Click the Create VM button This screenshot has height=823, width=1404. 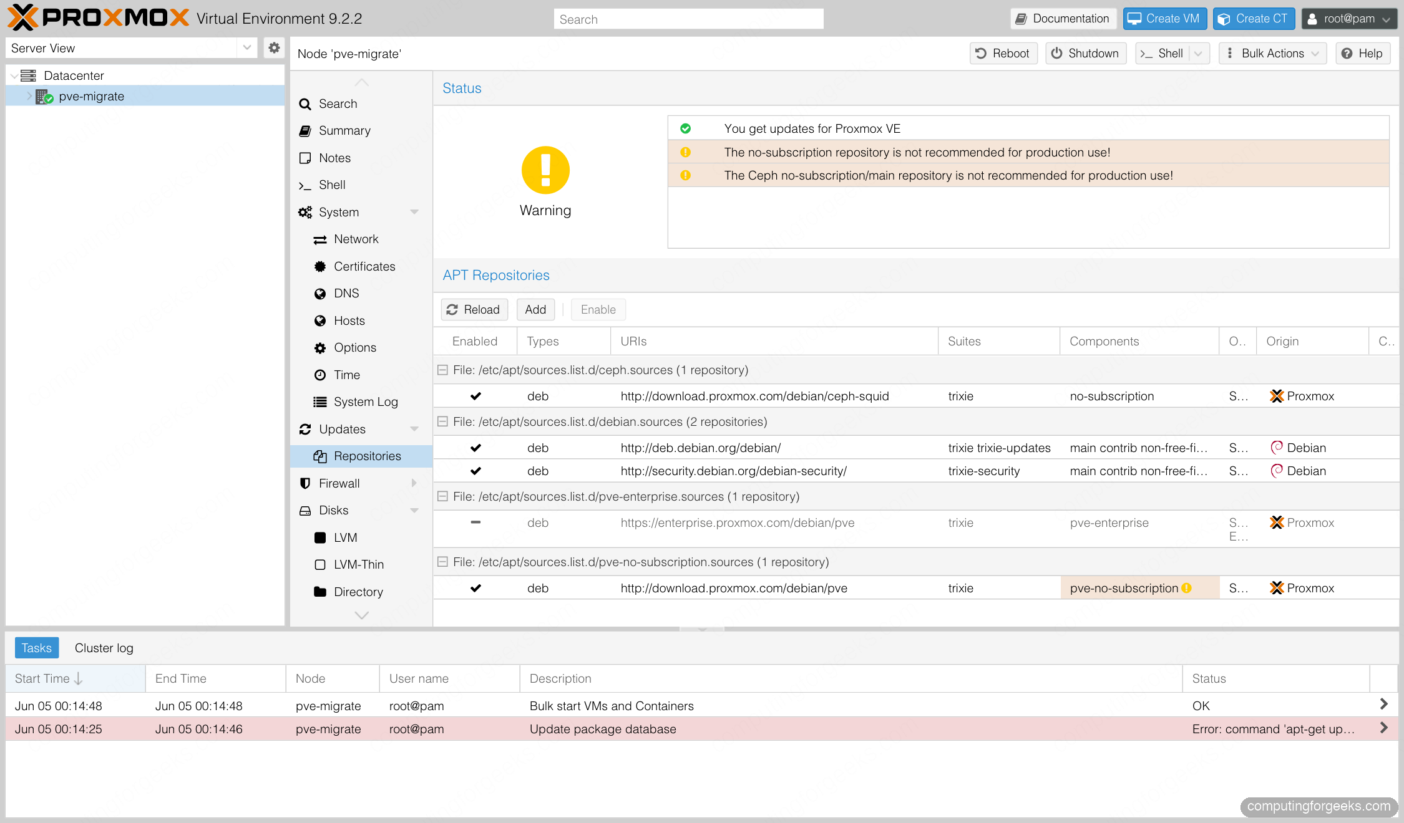pyautogui.click(x=1164, y=19)
